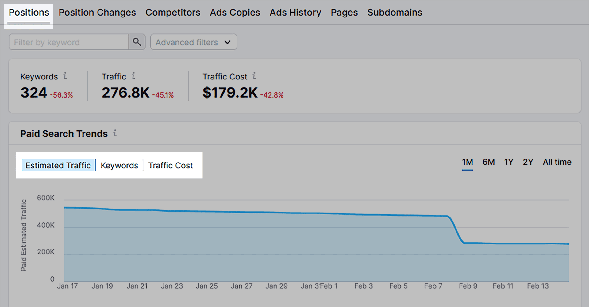589x307 pixels.
Task: Set chart range to 1M
Action: click(x=467, y=162)
